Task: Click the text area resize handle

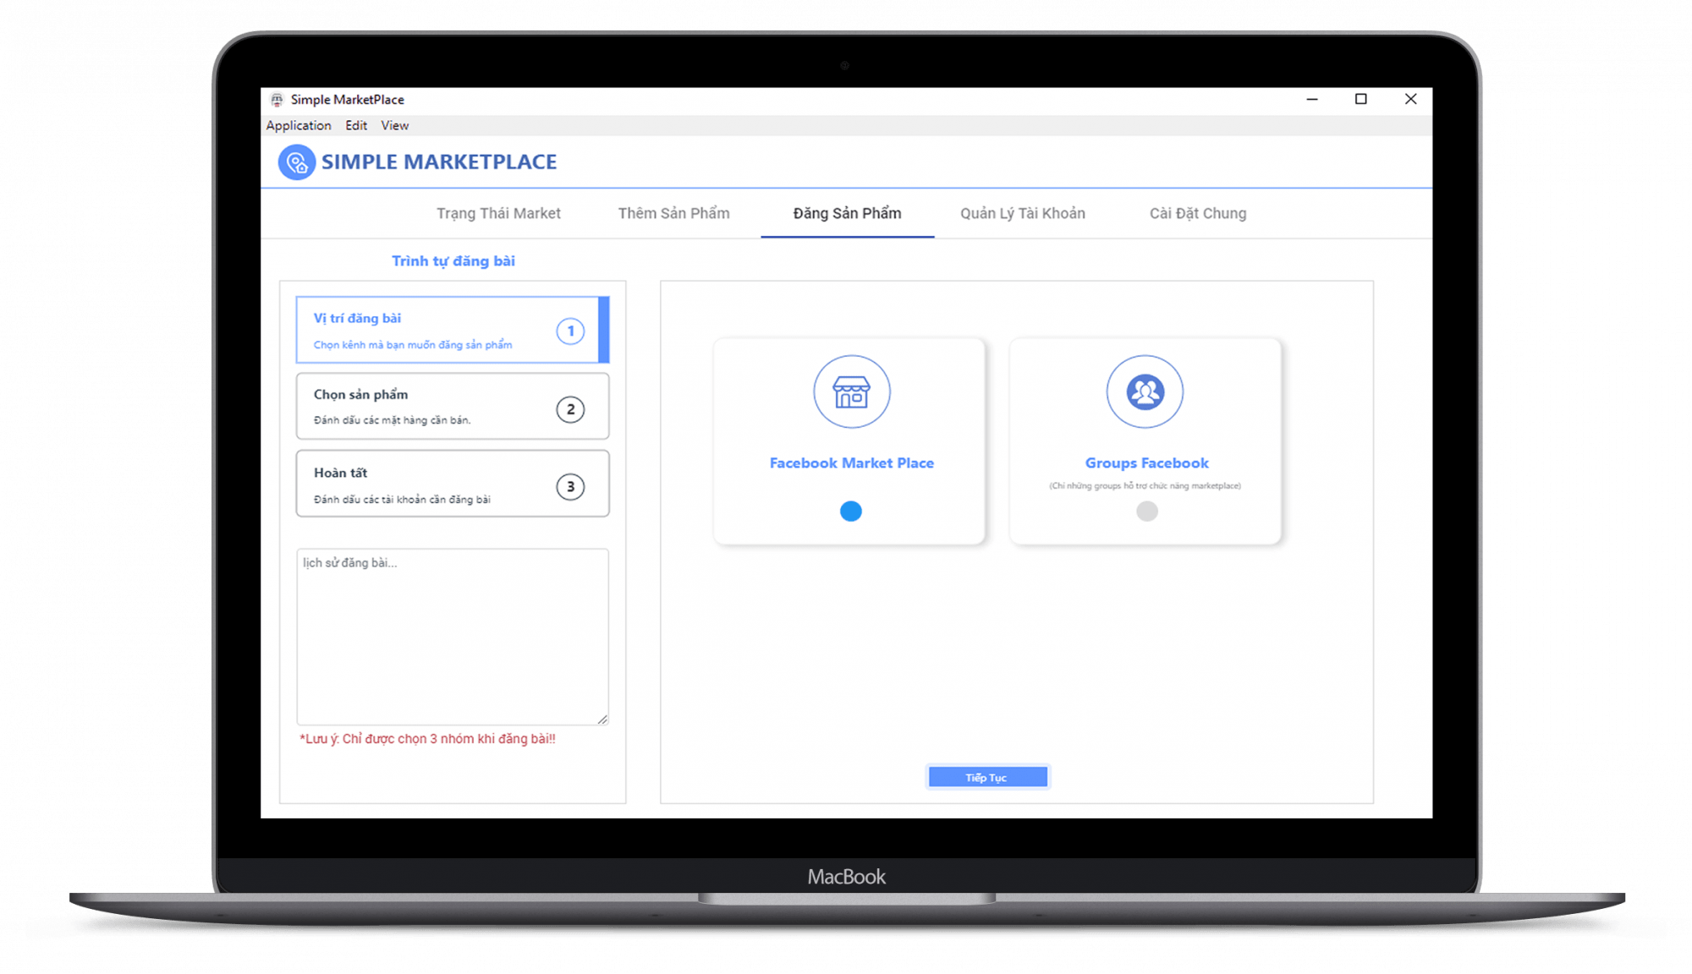Action: click(x=602, y=719)
